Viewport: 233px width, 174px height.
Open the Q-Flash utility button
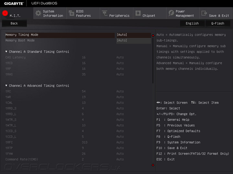217,24
